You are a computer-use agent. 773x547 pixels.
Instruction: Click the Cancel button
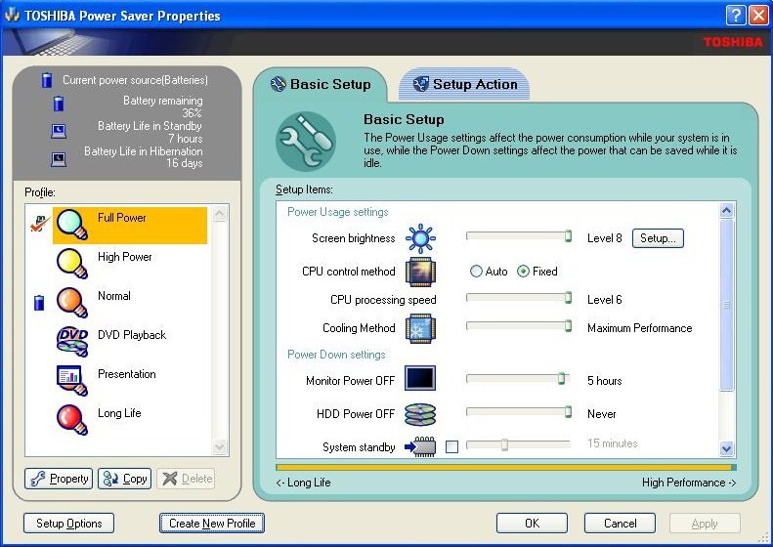coord(621,524)
